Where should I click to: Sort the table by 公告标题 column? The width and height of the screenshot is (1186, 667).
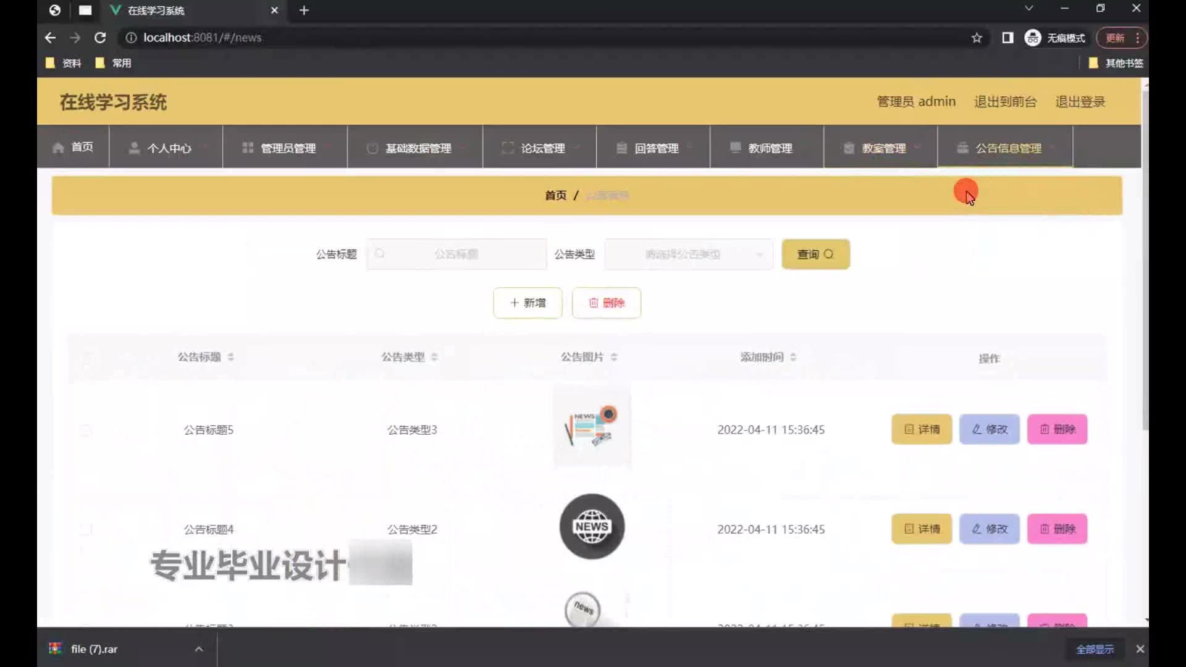(230, 357)
